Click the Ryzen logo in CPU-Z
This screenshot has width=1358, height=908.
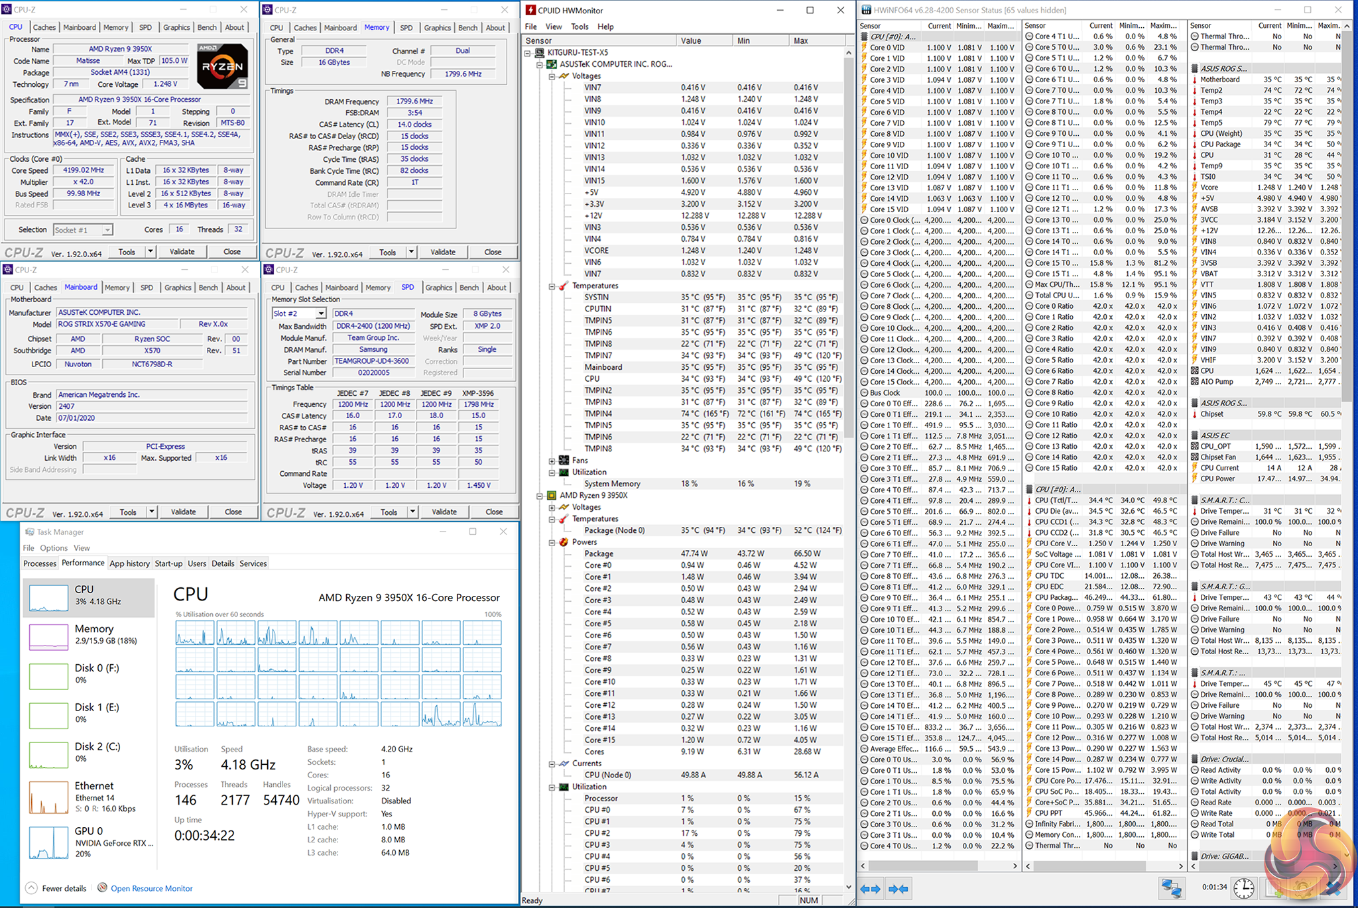coord(223,66)
